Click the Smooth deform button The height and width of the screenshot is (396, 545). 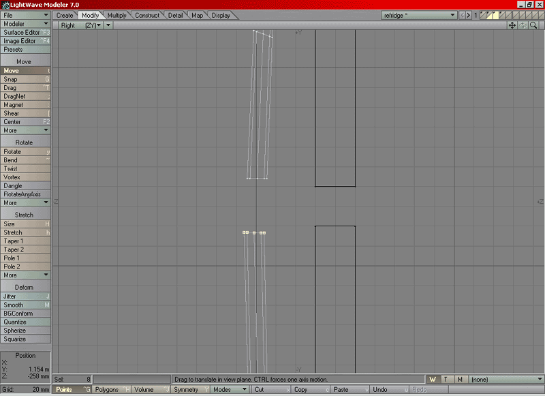pos(25,305)
